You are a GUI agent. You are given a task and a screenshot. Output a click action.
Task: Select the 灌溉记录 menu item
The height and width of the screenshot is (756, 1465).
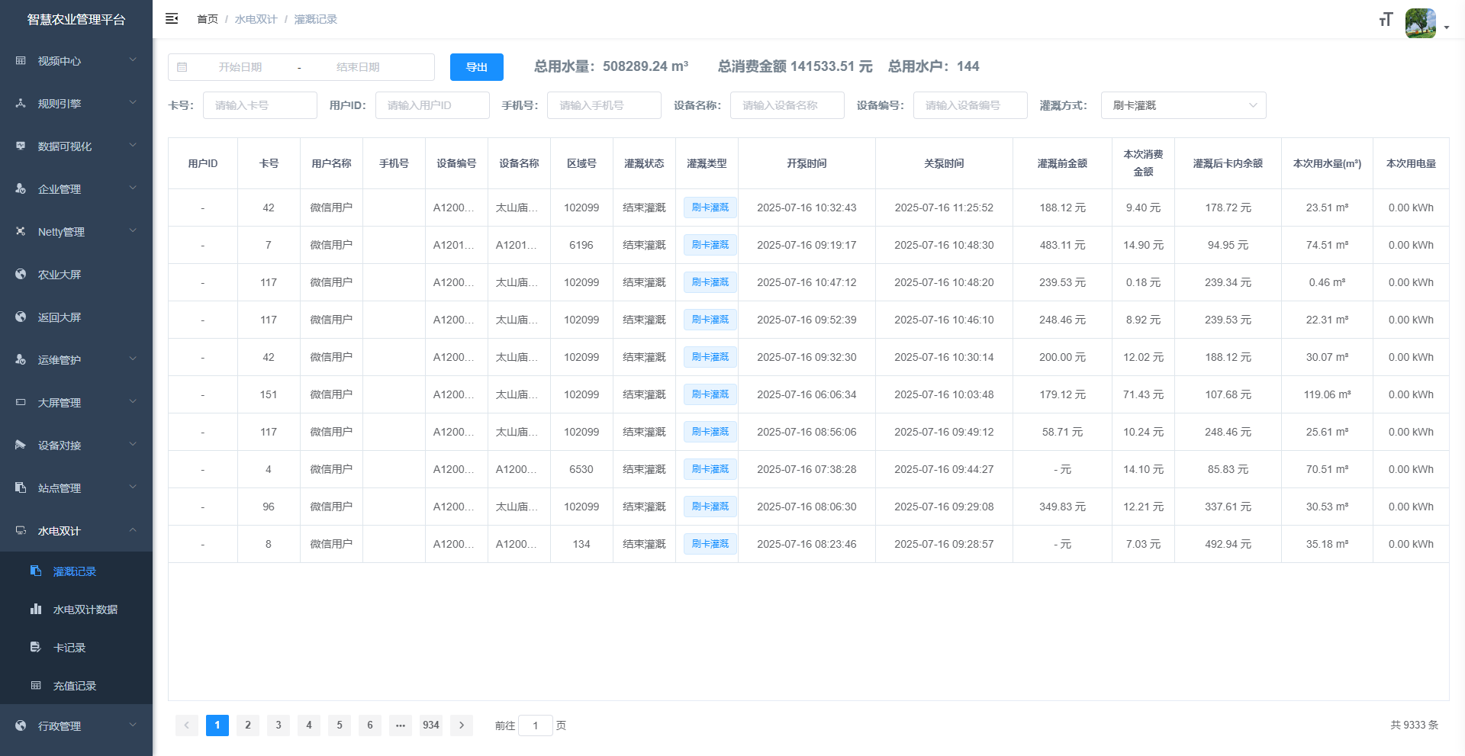point(75,571)
